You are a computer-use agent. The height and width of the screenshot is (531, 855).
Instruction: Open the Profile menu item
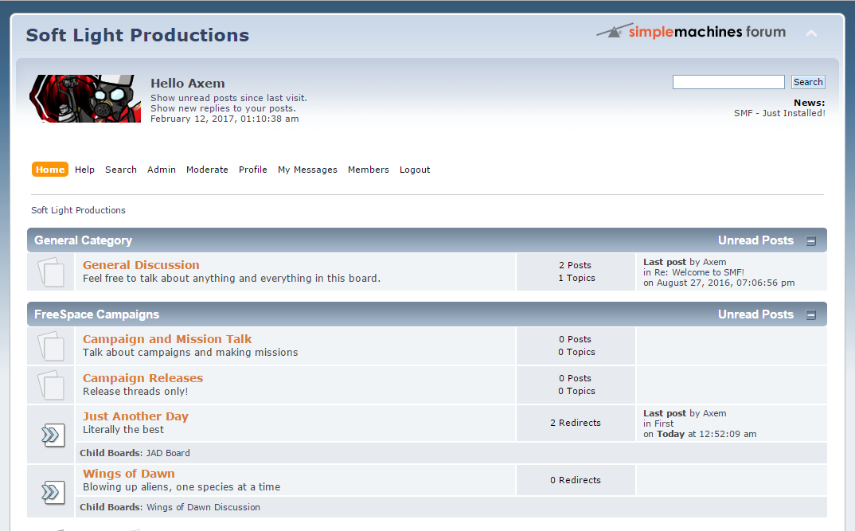(x=253, y=170)
